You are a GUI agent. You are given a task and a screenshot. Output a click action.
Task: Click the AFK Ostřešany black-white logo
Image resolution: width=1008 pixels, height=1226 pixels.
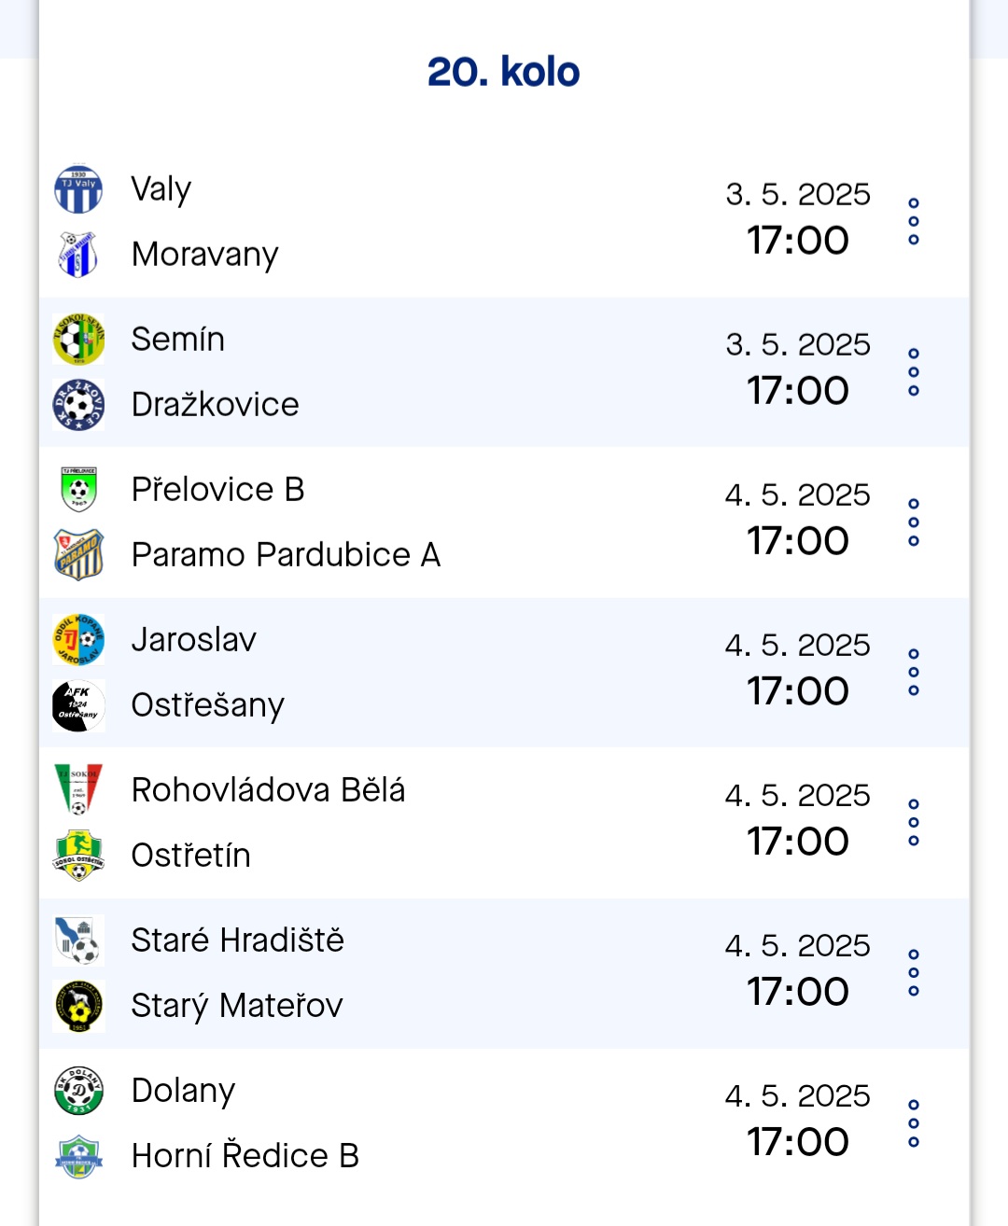pyautogui.click(x=78, y=705)
